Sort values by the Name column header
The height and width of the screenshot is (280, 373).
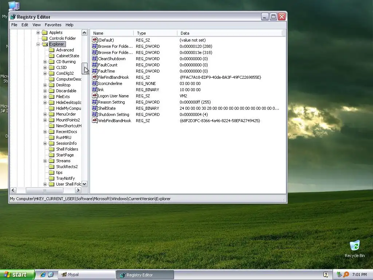coord(112,33)
